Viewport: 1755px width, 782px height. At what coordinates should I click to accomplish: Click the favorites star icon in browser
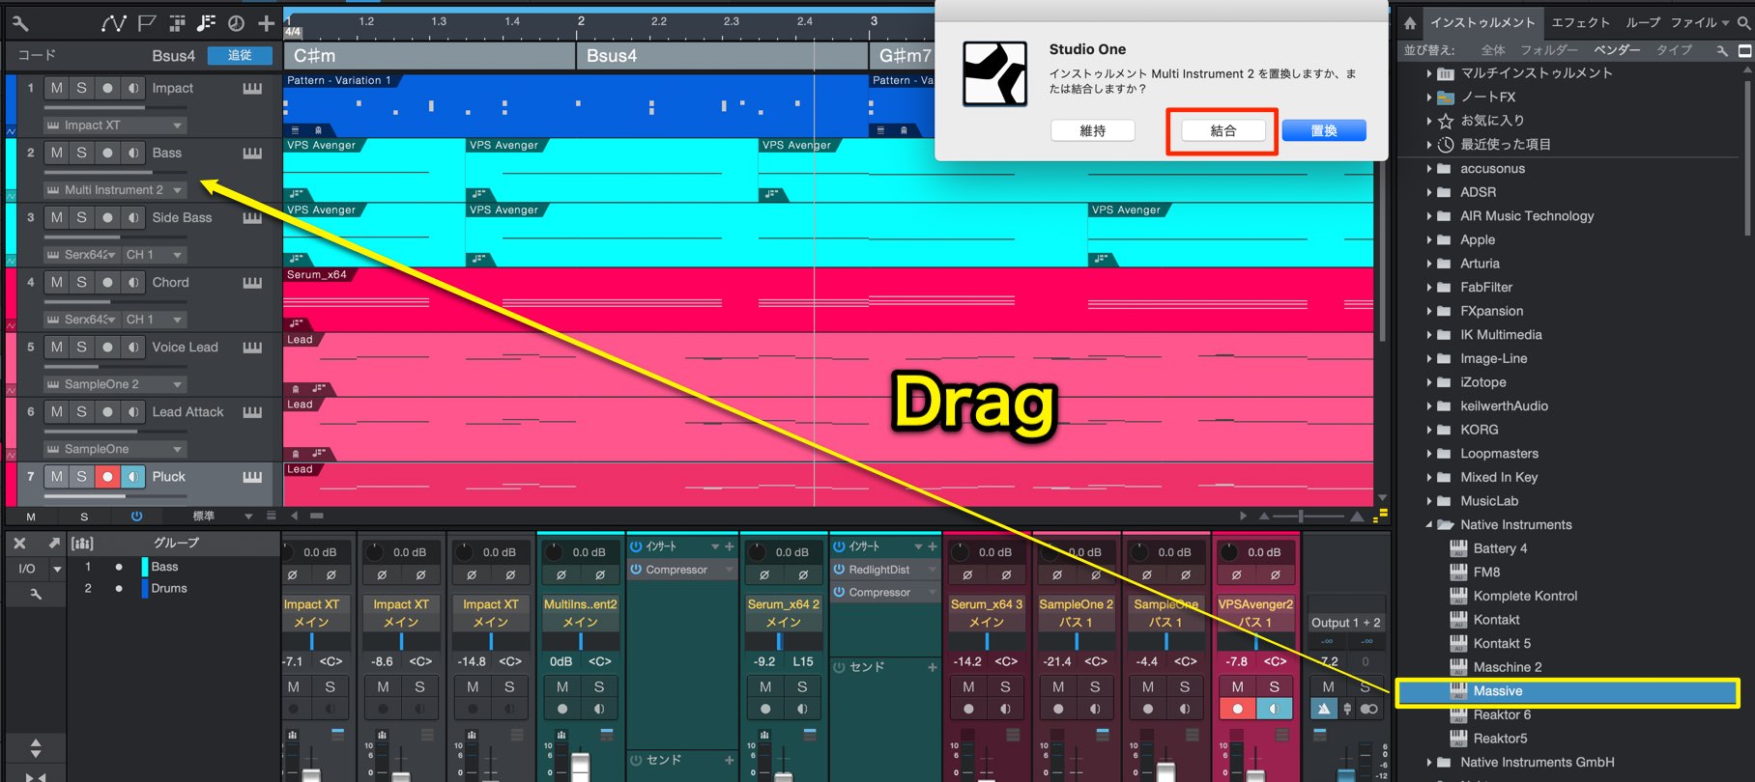coord(1446,121)
